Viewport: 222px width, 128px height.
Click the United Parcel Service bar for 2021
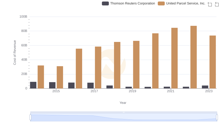coord(175,58)
